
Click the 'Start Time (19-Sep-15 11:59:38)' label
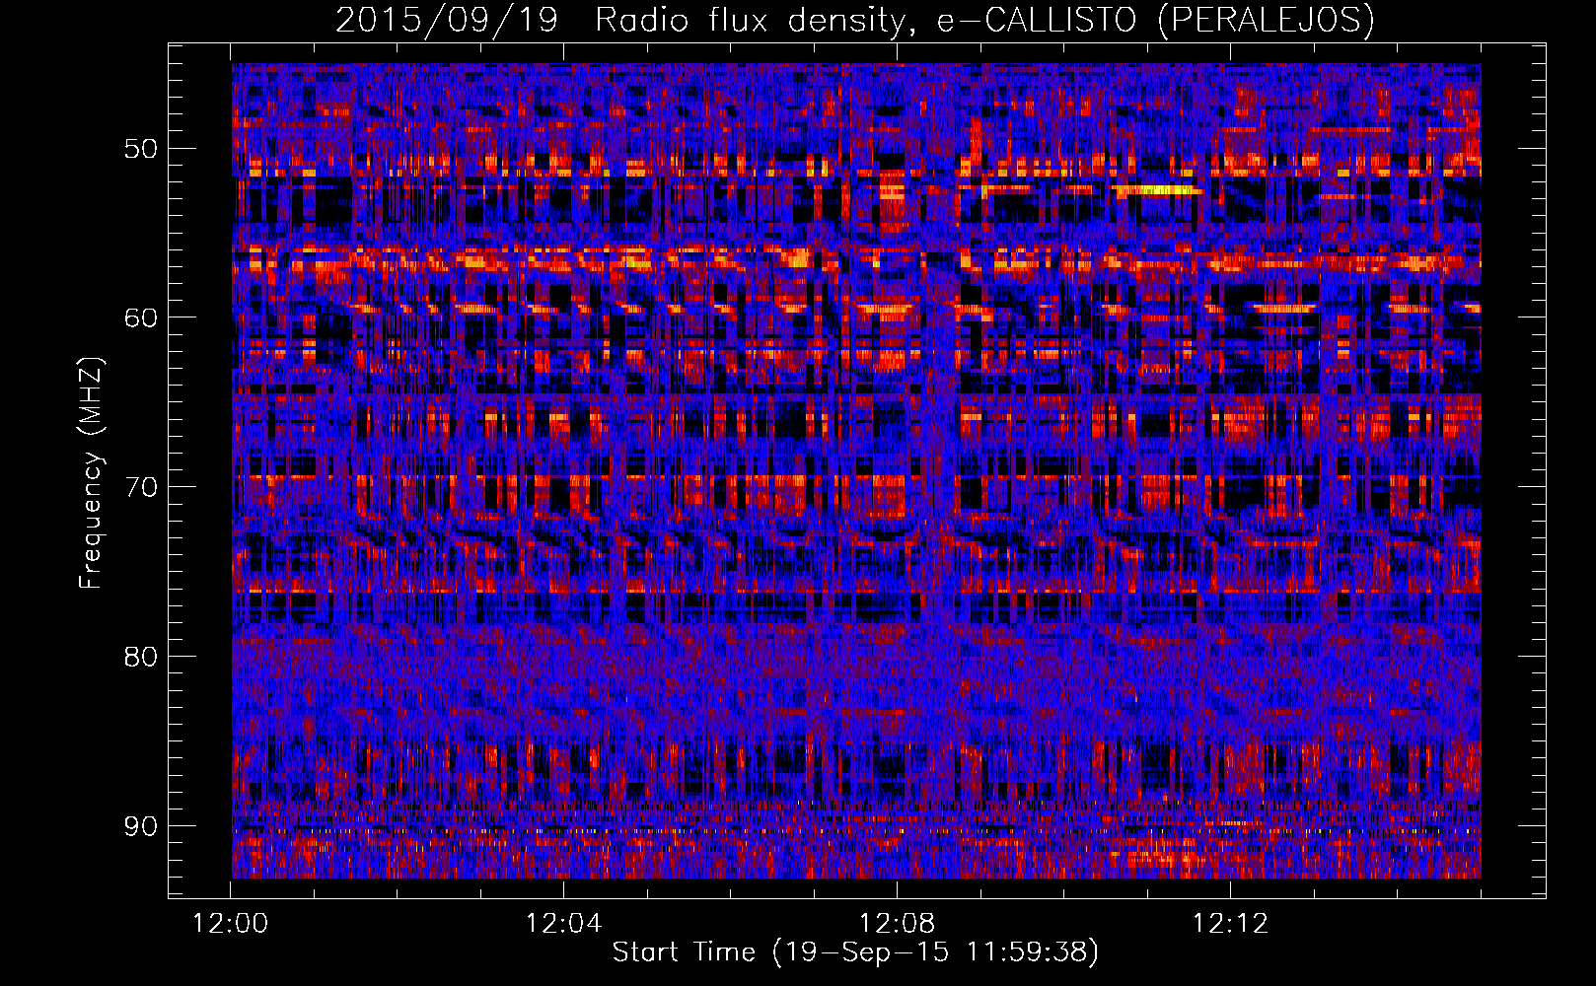tap(855, 952)
